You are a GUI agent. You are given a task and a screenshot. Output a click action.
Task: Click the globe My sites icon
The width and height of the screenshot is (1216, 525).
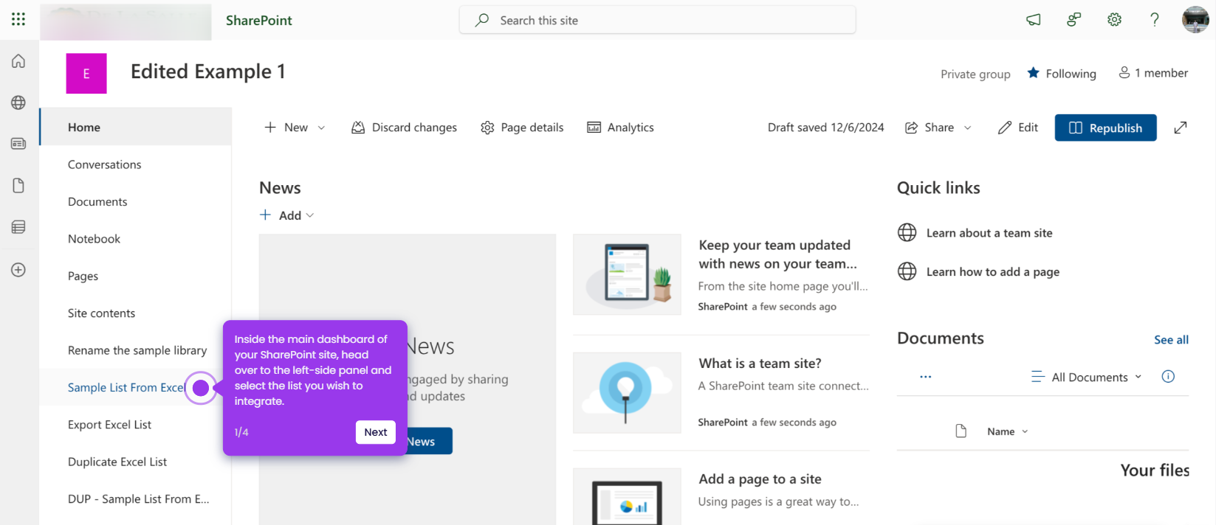18,102
